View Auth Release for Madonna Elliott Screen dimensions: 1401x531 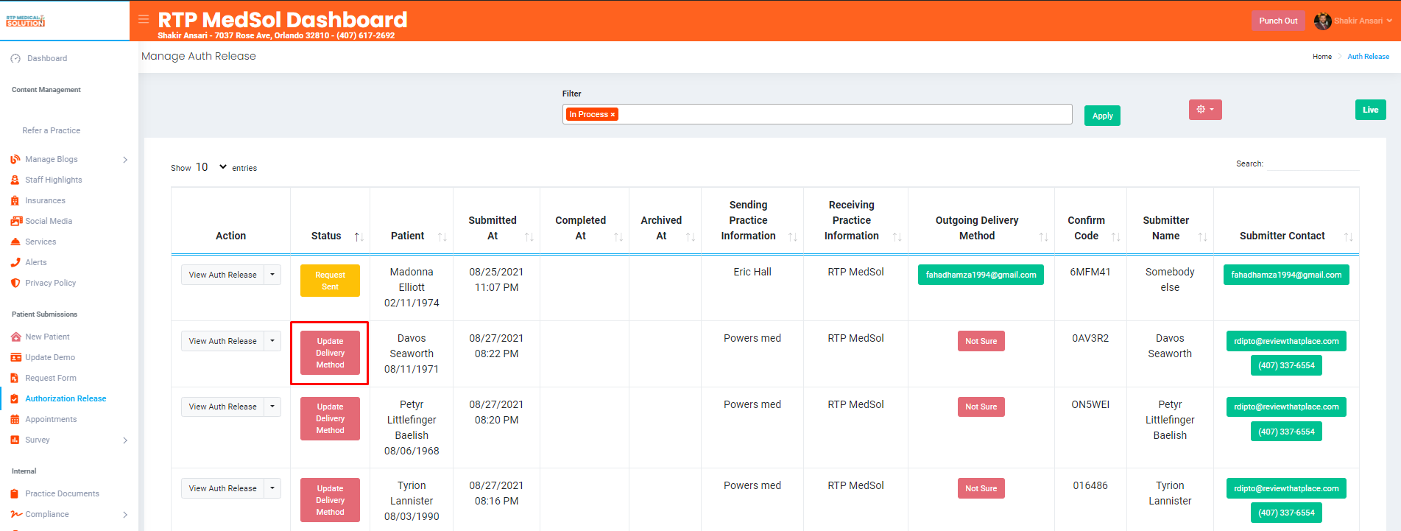222,275
